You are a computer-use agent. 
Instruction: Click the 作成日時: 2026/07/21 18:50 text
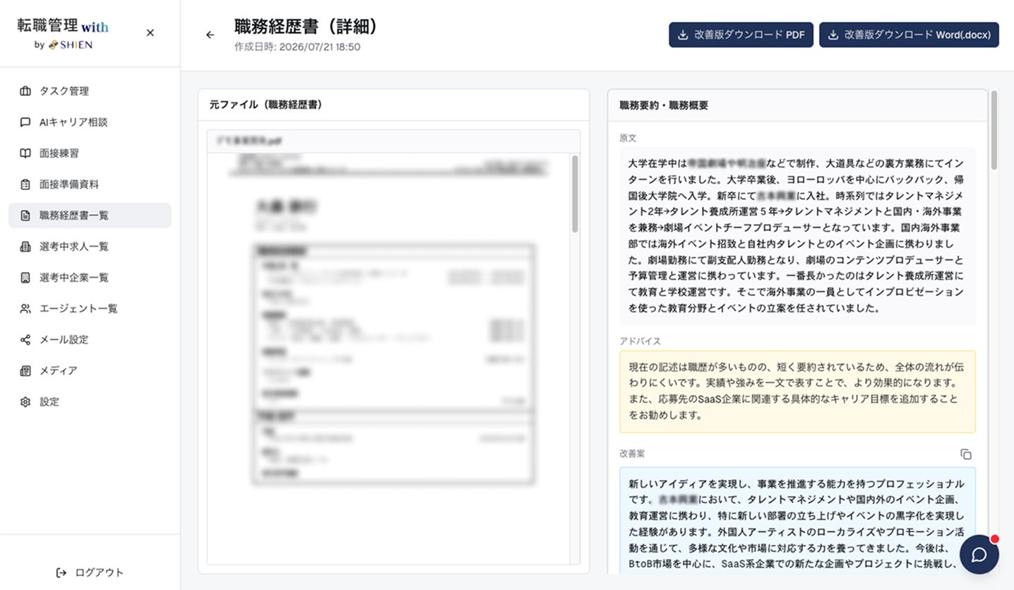point(297,47)
